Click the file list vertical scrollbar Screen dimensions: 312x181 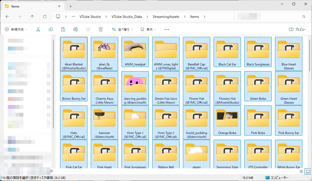click(310, 56)
